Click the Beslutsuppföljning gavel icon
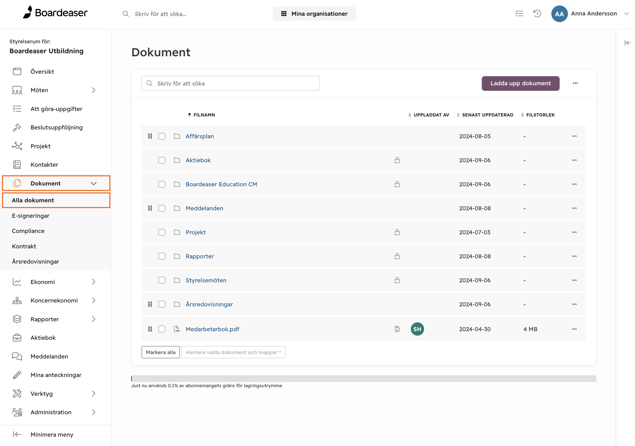 tap(17, 127)
